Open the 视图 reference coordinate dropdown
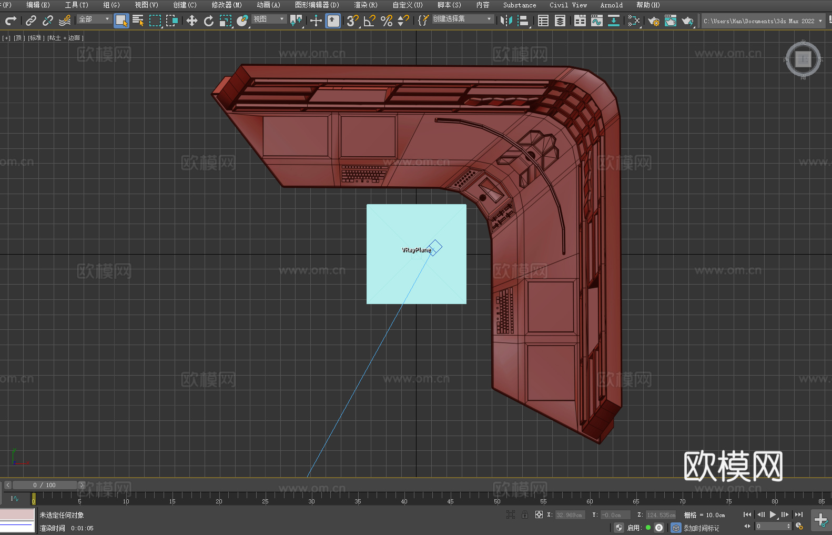The width and height of the screenshot is (832, 535). point(269,19)
